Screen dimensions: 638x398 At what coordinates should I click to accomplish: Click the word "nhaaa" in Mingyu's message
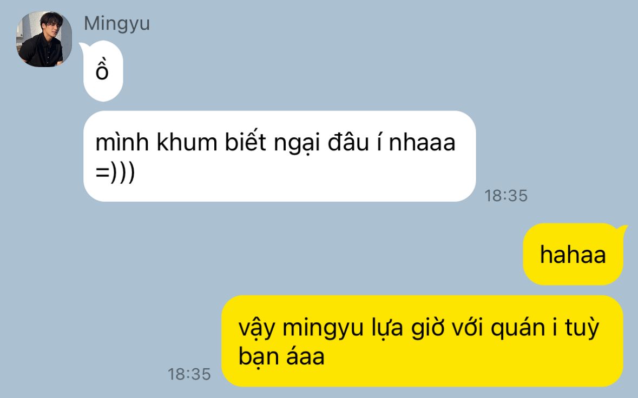[x=422, y=143]
